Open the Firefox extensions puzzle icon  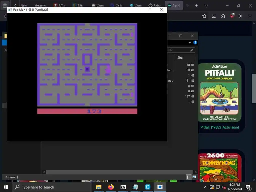point(223,16)
